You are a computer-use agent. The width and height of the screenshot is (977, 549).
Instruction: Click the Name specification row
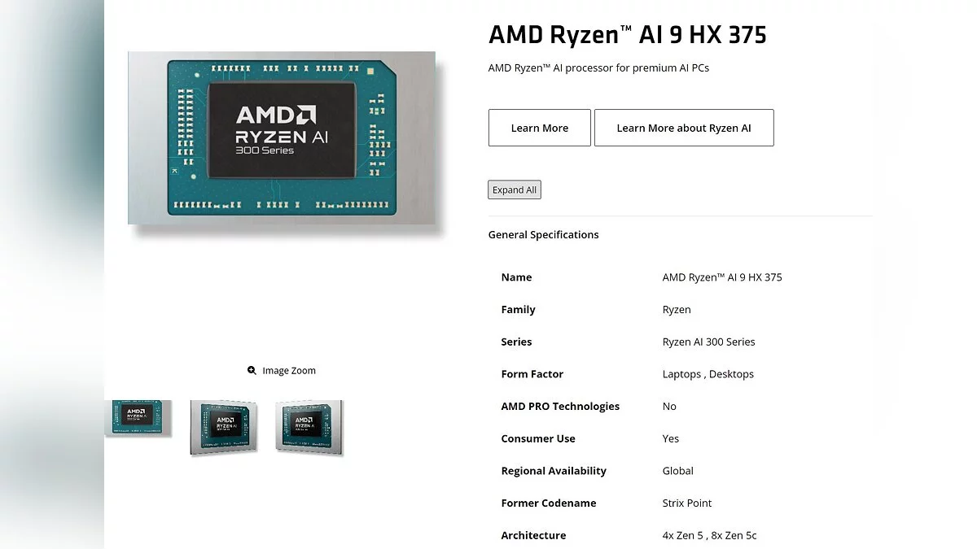(x=680, y=277)
